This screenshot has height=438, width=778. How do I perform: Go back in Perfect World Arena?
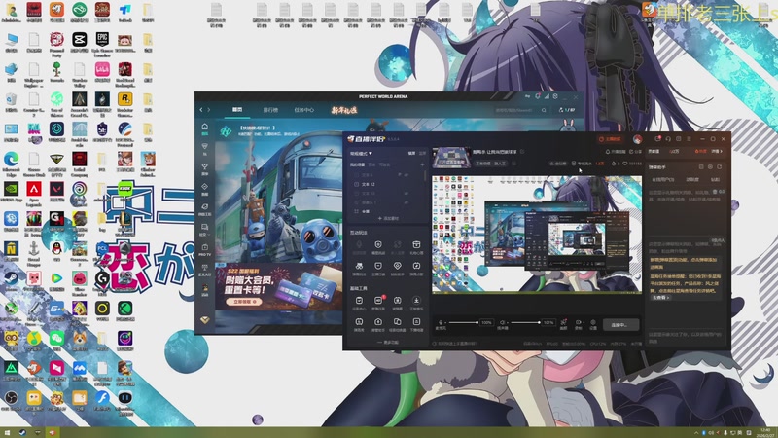201,110
